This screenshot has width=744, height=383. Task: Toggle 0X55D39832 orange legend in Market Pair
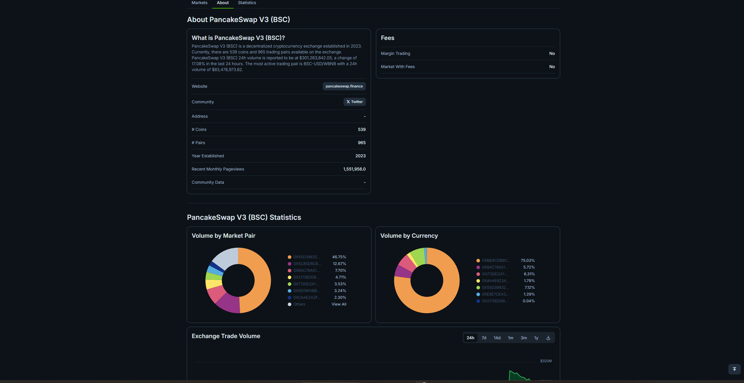289,257
